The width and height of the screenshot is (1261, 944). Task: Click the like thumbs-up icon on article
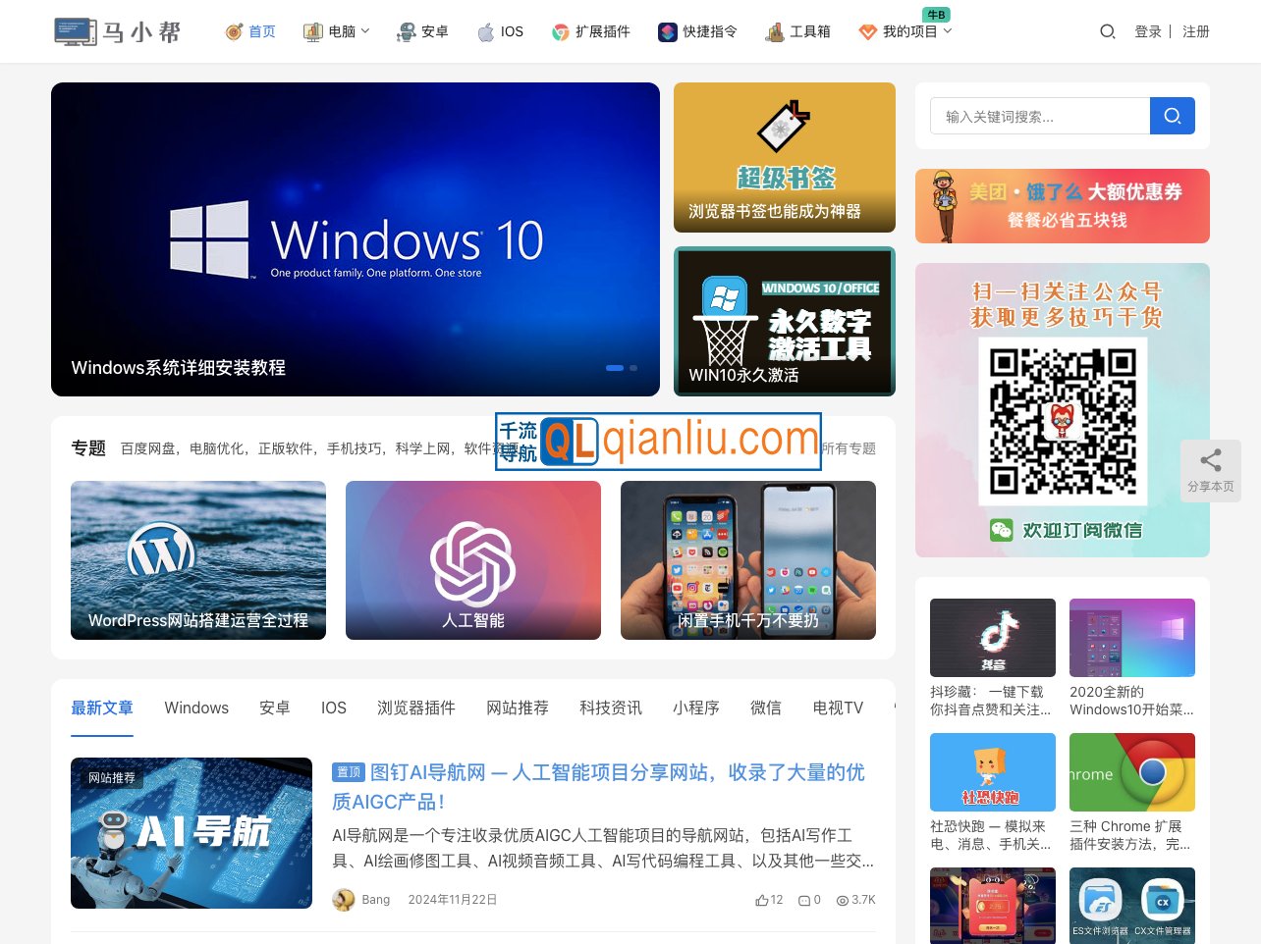pos(762,900)
